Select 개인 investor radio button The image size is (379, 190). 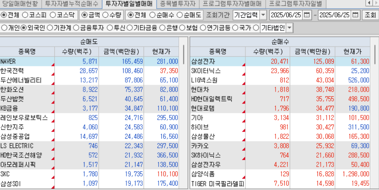coord(4,28)
